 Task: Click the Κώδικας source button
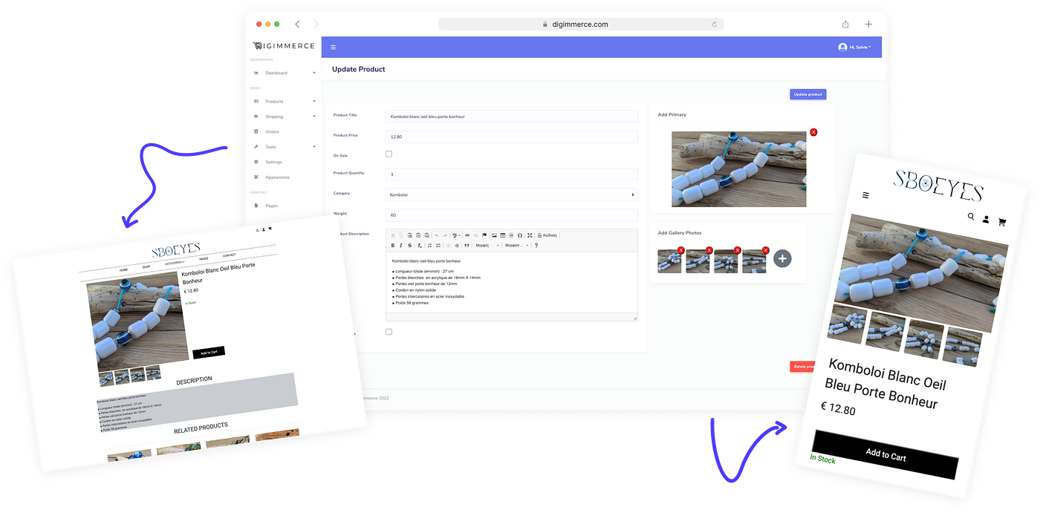point(547,235)
